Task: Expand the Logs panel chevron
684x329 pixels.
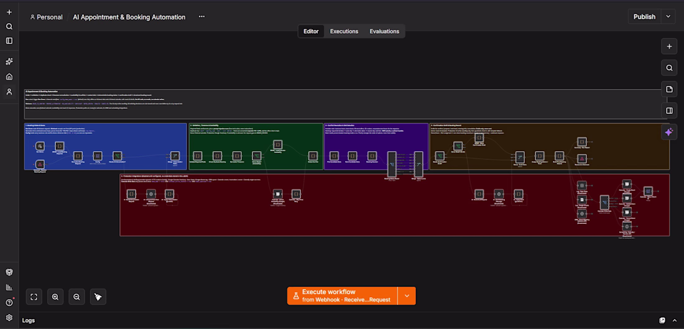Action: click(x=673, y=320)
